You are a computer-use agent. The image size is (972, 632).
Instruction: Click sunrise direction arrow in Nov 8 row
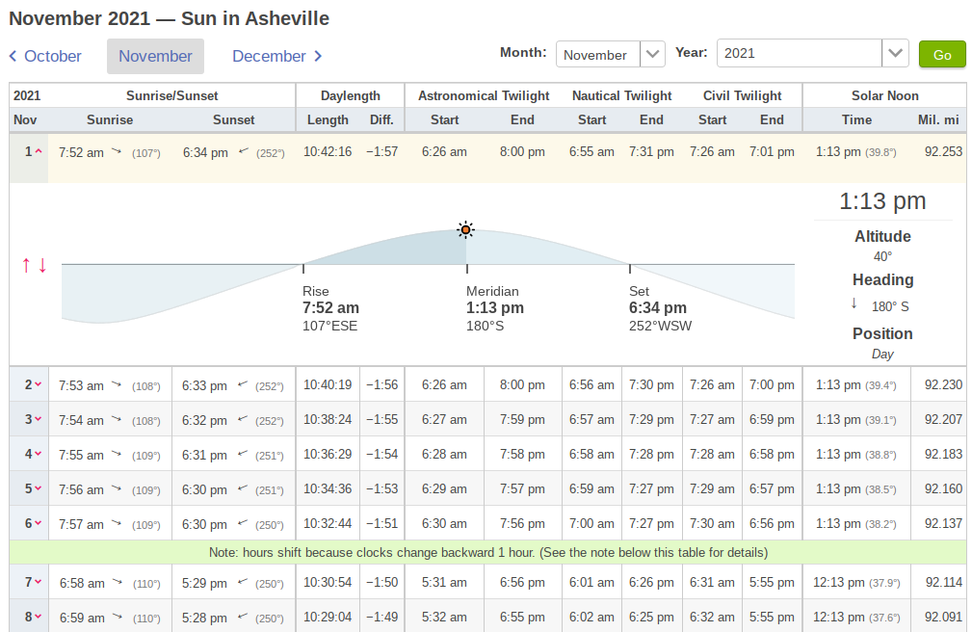pos(118,617)
